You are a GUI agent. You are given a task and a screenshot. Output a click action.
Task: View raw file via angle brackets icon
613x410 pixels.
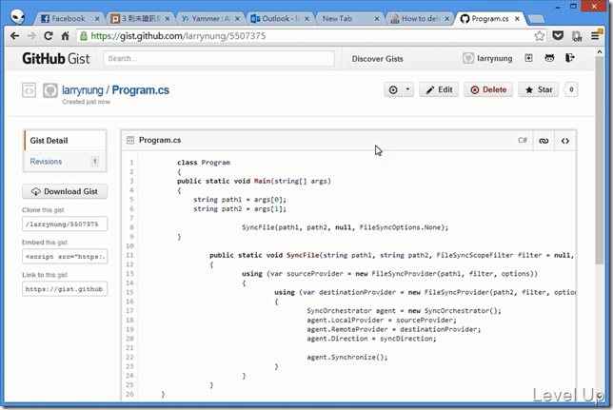[564, 141]
